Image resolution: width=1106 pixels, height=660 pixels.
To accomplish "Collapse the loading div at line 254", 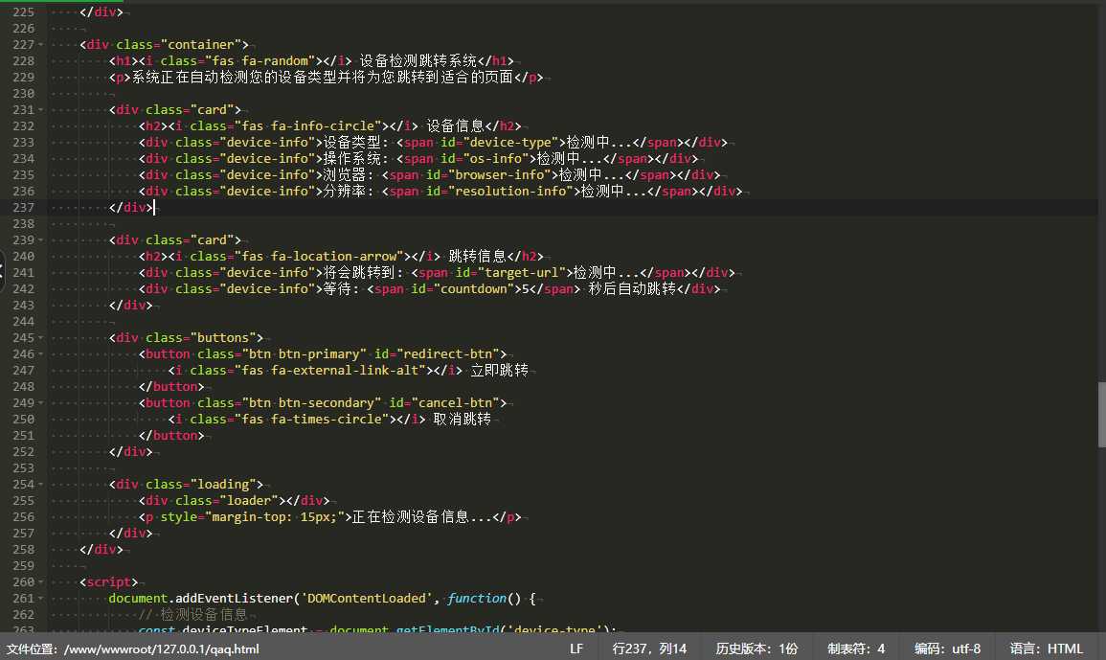I will [40, 485].
